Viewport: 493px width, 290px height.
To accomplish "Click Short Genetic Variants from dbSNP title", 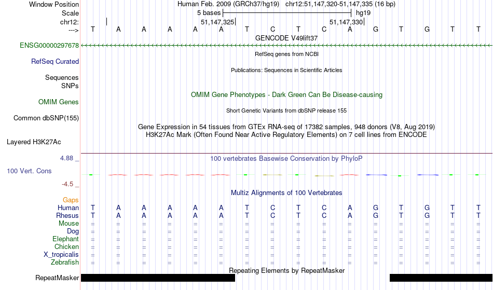I will pyautogui.click(x=286, y=111).
